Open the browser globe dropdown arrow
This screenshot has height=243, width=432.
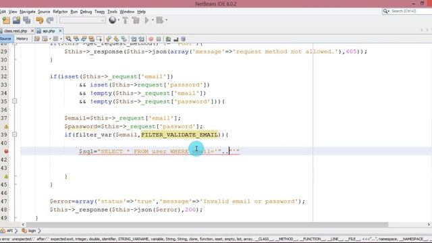[x=119, y=20]
